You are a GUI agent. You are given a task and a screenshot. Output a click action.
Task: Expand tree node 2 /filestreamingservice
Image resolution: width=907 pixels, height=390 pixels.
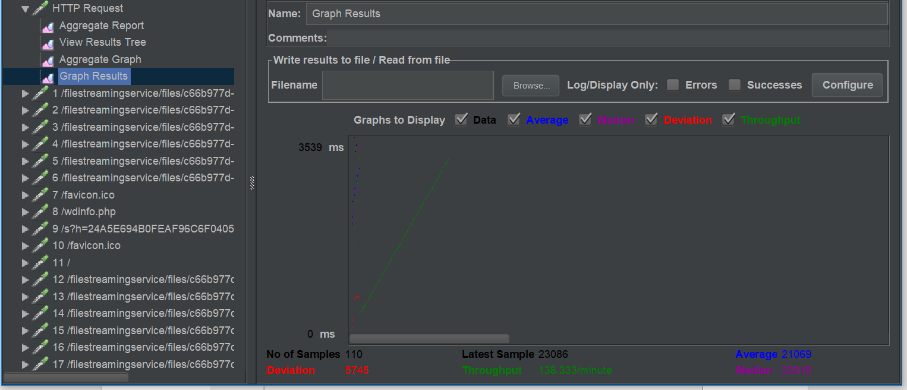pos(25,110)
